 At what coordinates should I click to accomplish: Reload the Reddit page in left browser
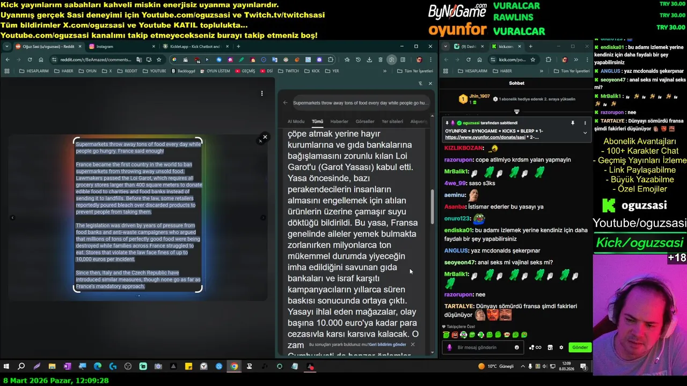pyautogui.click(x=30, y=60)
